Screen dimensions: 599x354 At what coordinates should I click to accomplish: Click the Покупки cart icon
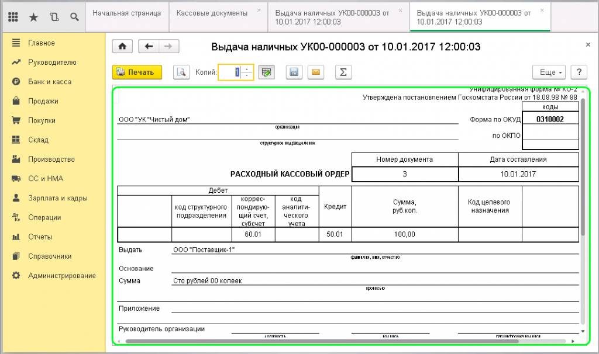click(16, 120)
